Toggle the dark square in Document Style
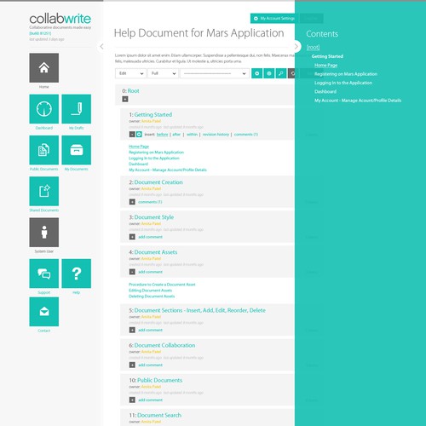 [132, 237]
